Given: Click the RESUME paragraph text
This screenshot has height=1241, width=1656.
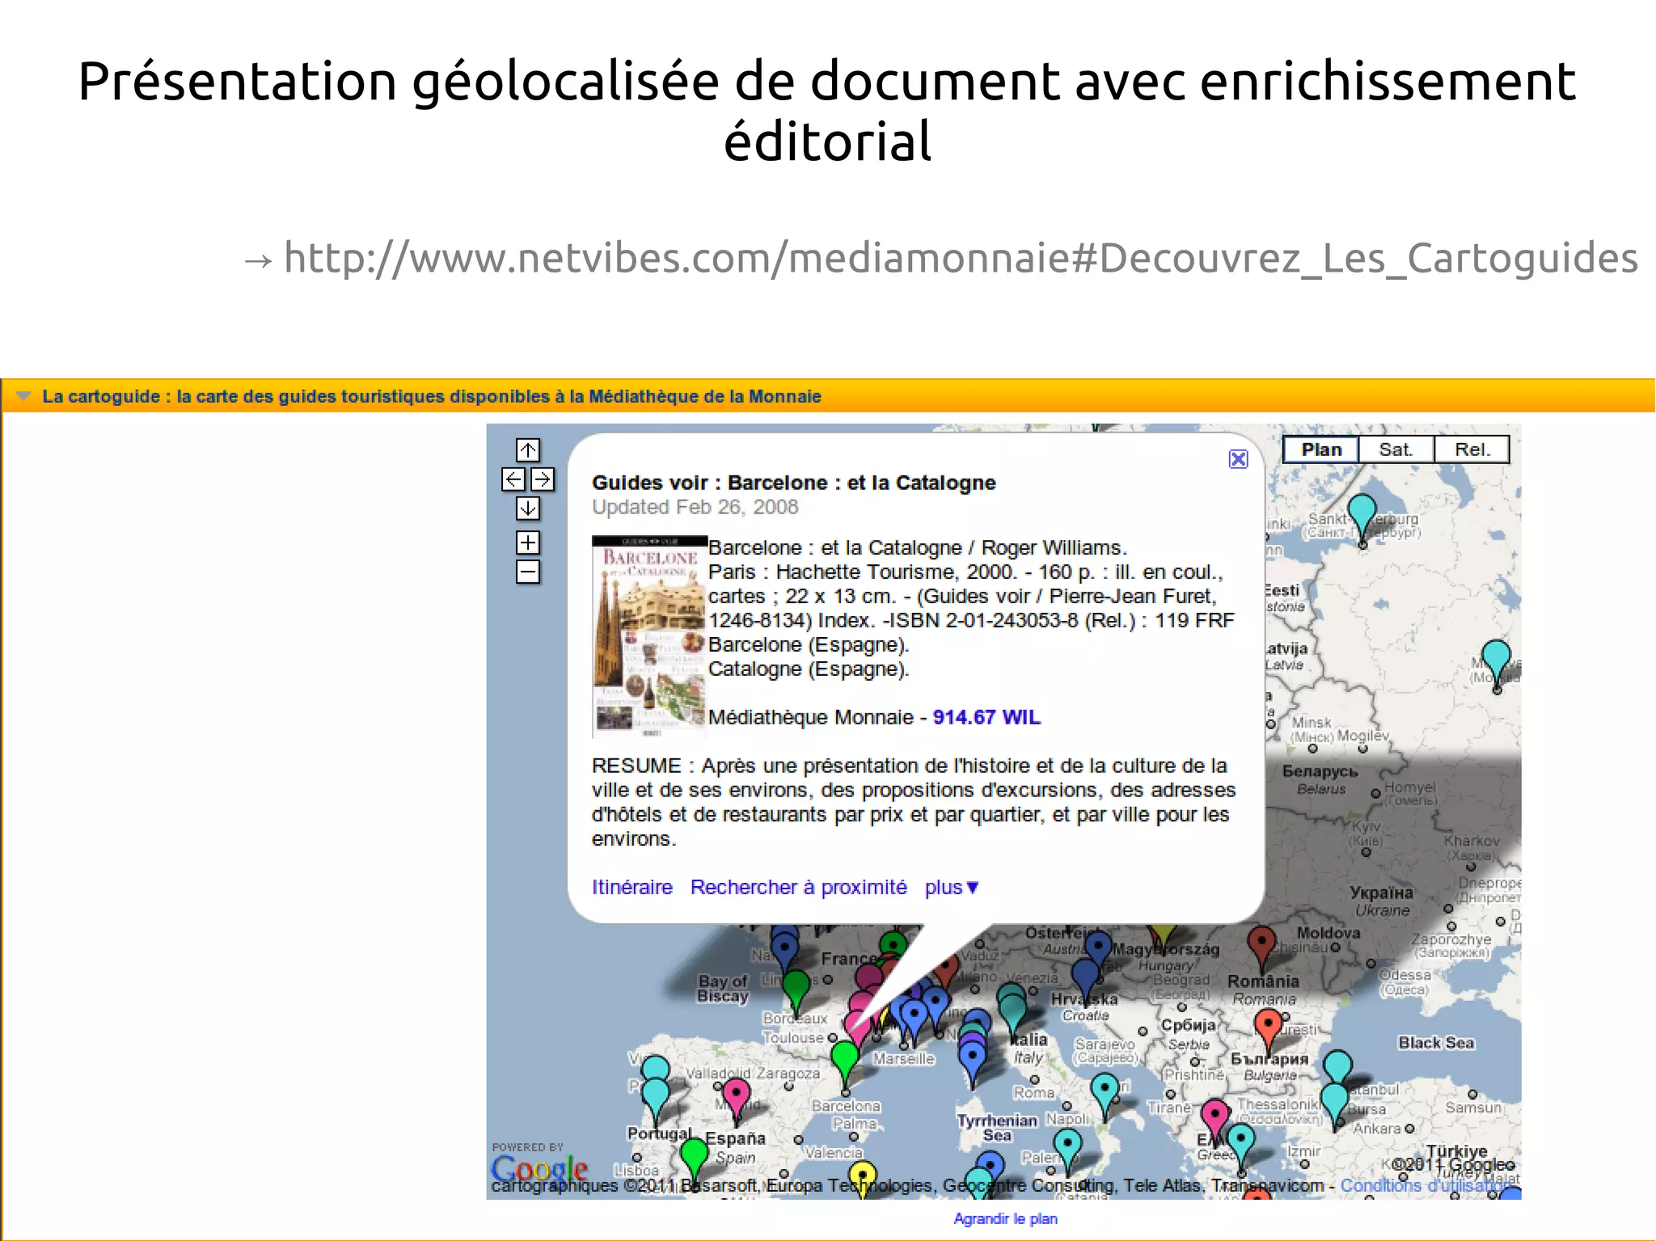Looking at the screenshot, I should pyautogui.click(x=914, y=802).
